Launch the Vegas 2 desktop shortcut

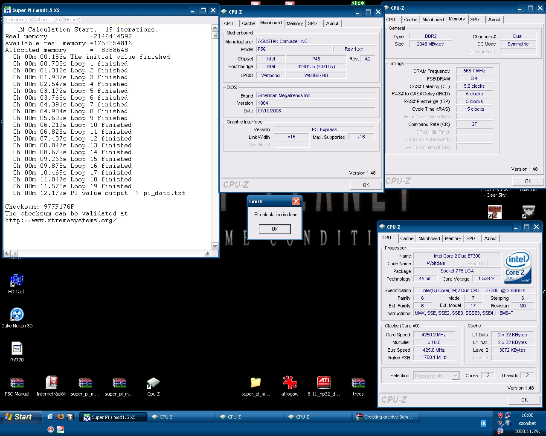(x=494, y=212)
